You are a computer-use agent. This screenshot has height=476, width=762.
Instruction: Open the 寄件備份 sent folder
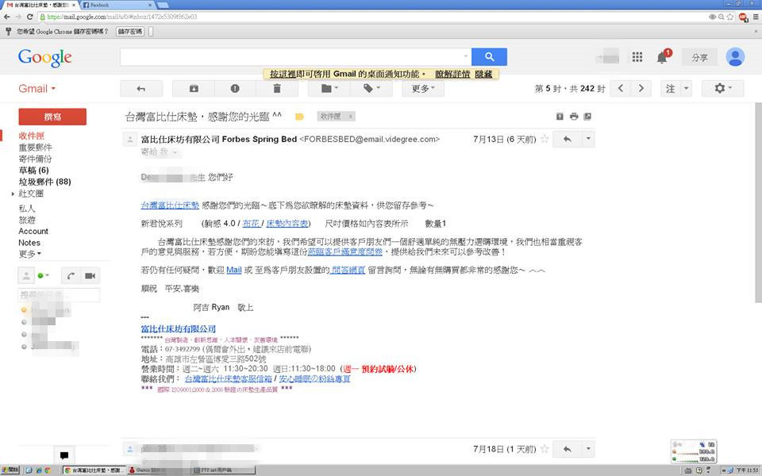(35, 159)
